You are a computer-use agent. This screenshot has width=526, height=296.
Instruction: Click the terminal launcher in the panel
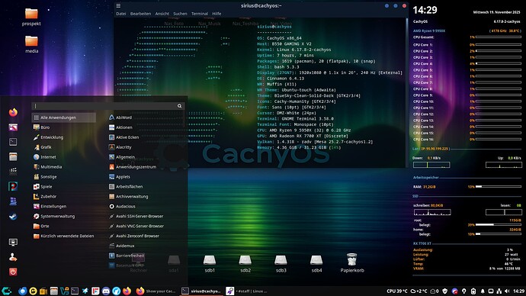[75, 291]
